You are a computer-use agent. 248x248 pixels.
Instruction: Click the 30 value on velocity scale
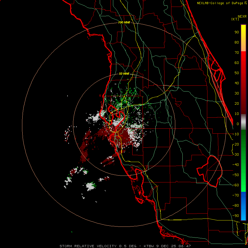coord(237,93)
